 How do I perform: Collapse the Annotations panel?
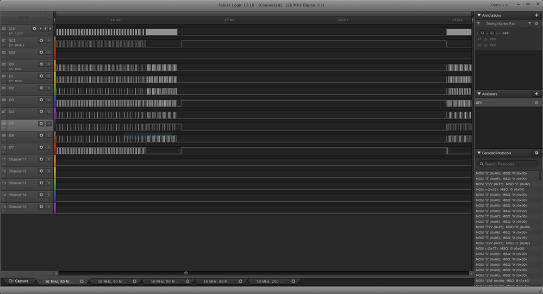pos(479,15)
